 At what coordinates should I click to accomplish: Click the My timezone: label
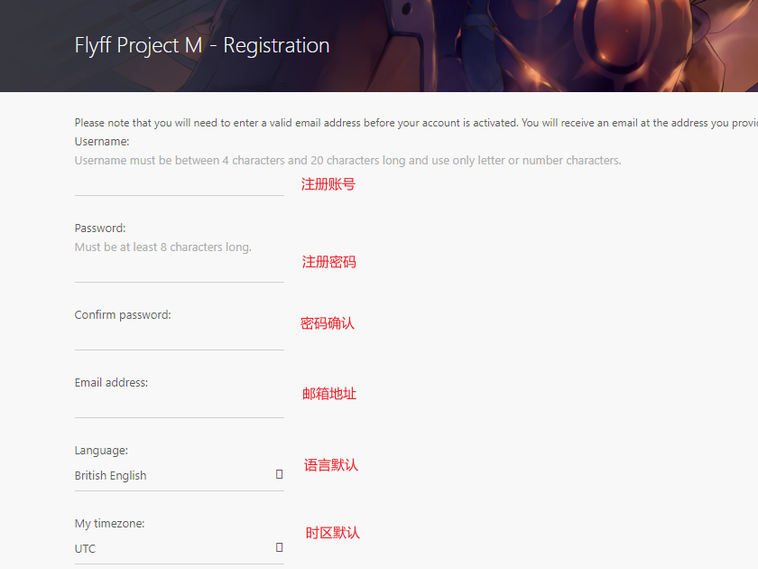tap(109, 524)
